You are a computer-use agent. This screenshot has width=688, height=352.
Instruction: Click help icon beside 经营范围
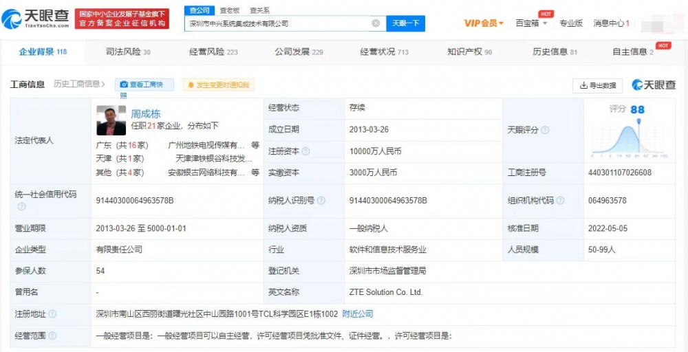coord(52,335)
